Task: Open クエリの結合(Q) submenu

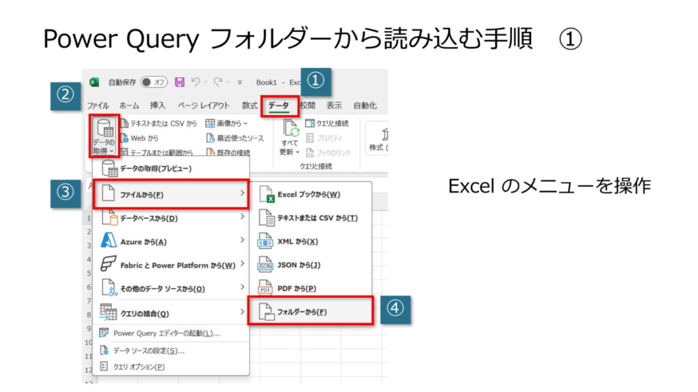Action: [171, 313]
